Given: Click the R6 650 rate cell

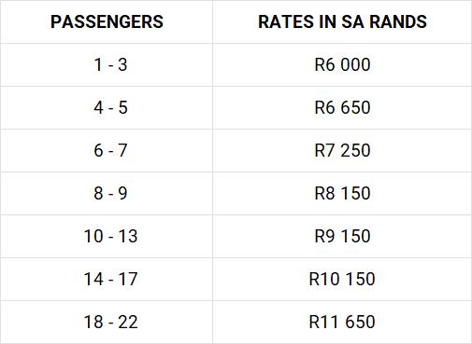Looking at the screenshot, I should tap(342, 107).
